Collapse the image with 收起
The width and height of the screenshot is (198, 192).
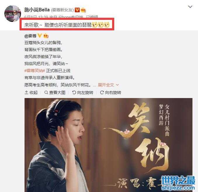coord(31,92)
